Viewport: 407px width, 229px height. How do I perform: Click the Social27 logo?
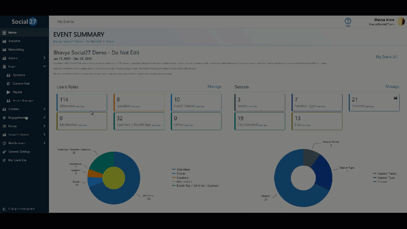pyautogui.click(x=24, y=22)
